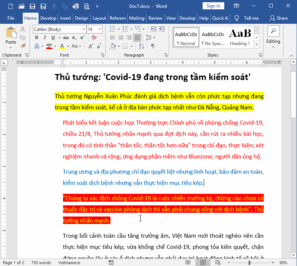Click the Sign in button

[213, 6]
